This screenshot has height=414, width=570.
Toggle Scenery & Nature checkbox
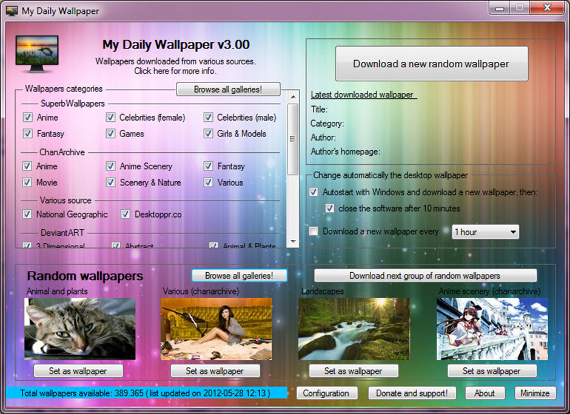(x=110, y=182)
